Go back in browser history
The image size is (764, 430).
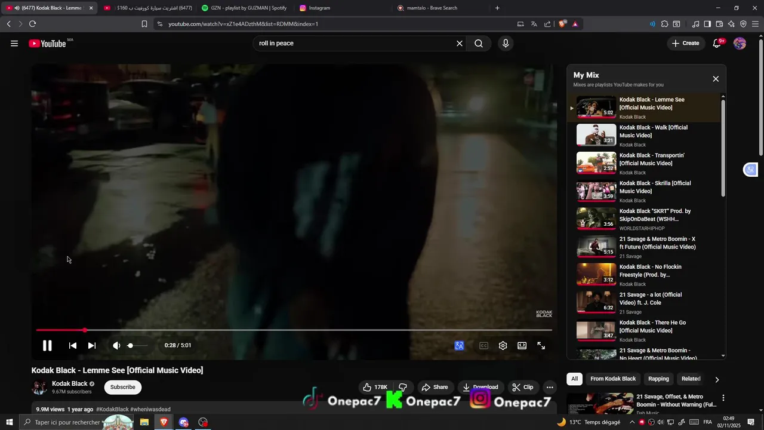pos(8,24)
